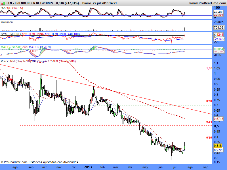Click the MACD value box 0,0054

218,49
